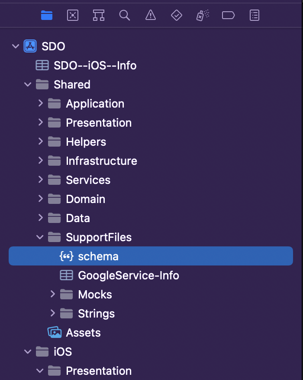Open the Find navigator magnifier icon
Image resolution: width=303 pixels, height=380 pixels.
point(125,16)
